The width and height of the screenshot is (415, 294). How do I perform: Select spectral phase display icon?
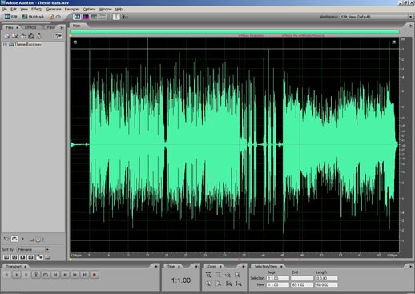[x=103, y=17]
